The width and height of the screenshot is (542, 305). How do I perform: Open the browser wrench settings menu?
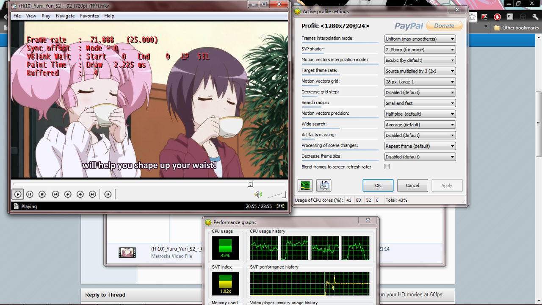(x=535, y=17)
